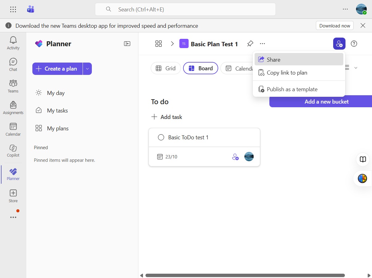The width and height of the screenshot is (372, 278).
Task: Open the Activity feed
Action: (x=13, y=43)
